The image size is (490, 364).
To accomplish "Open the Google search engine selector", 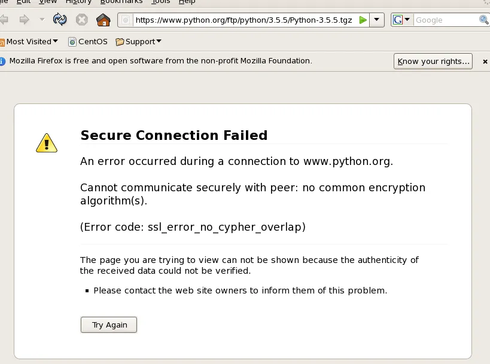I will tap(401, 20).
